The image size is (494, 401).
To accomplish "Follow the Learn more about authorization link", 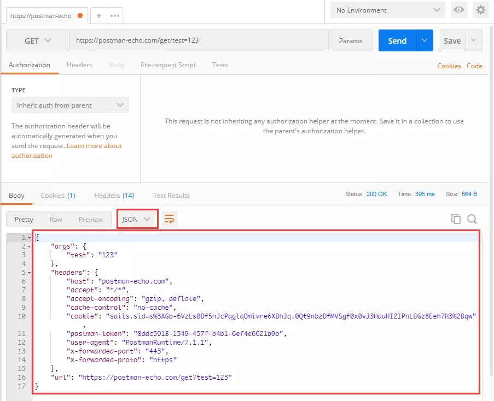I will (x=94, y=146).
